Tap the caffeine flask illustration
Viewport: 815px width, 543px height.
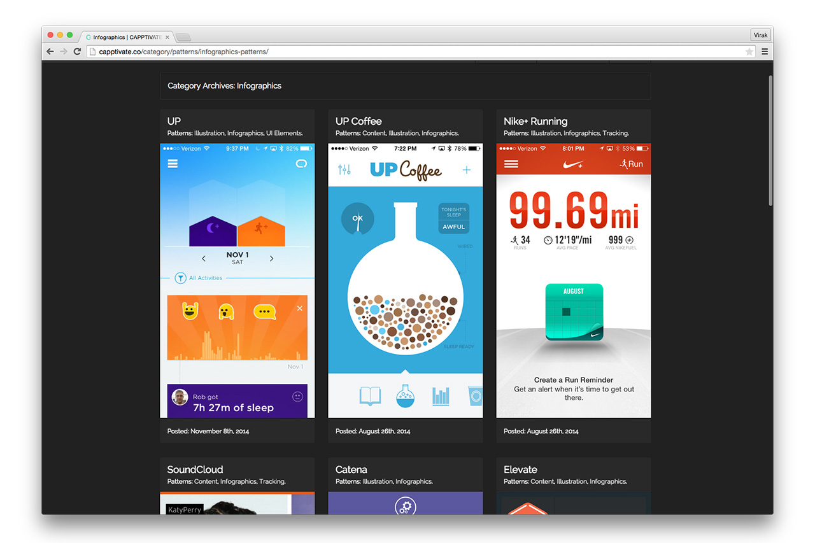tap(406, 280)
